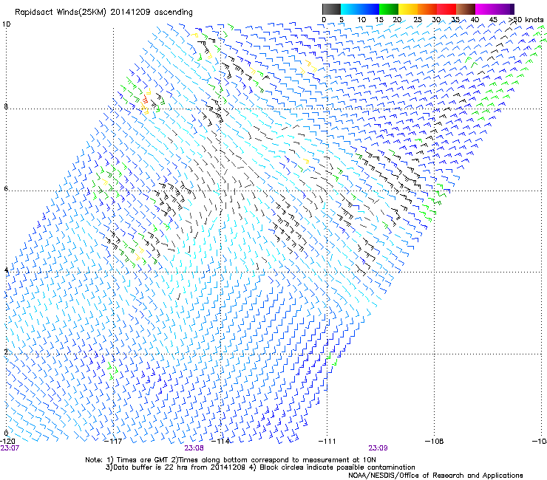Click the '2' latitude axis label

coord(6,352)
